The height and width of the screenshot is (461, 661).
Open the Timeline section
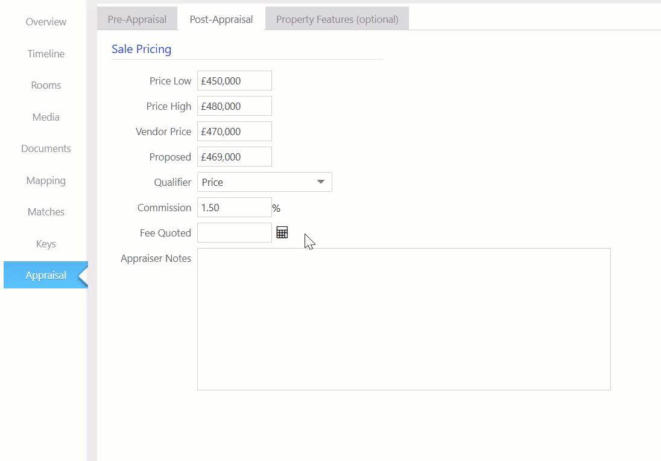pos(46,54)
